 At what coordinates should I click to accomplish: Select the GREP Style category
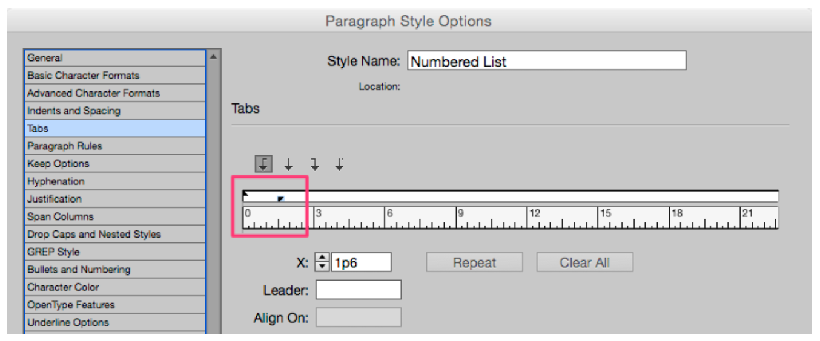tap(115, 252)
